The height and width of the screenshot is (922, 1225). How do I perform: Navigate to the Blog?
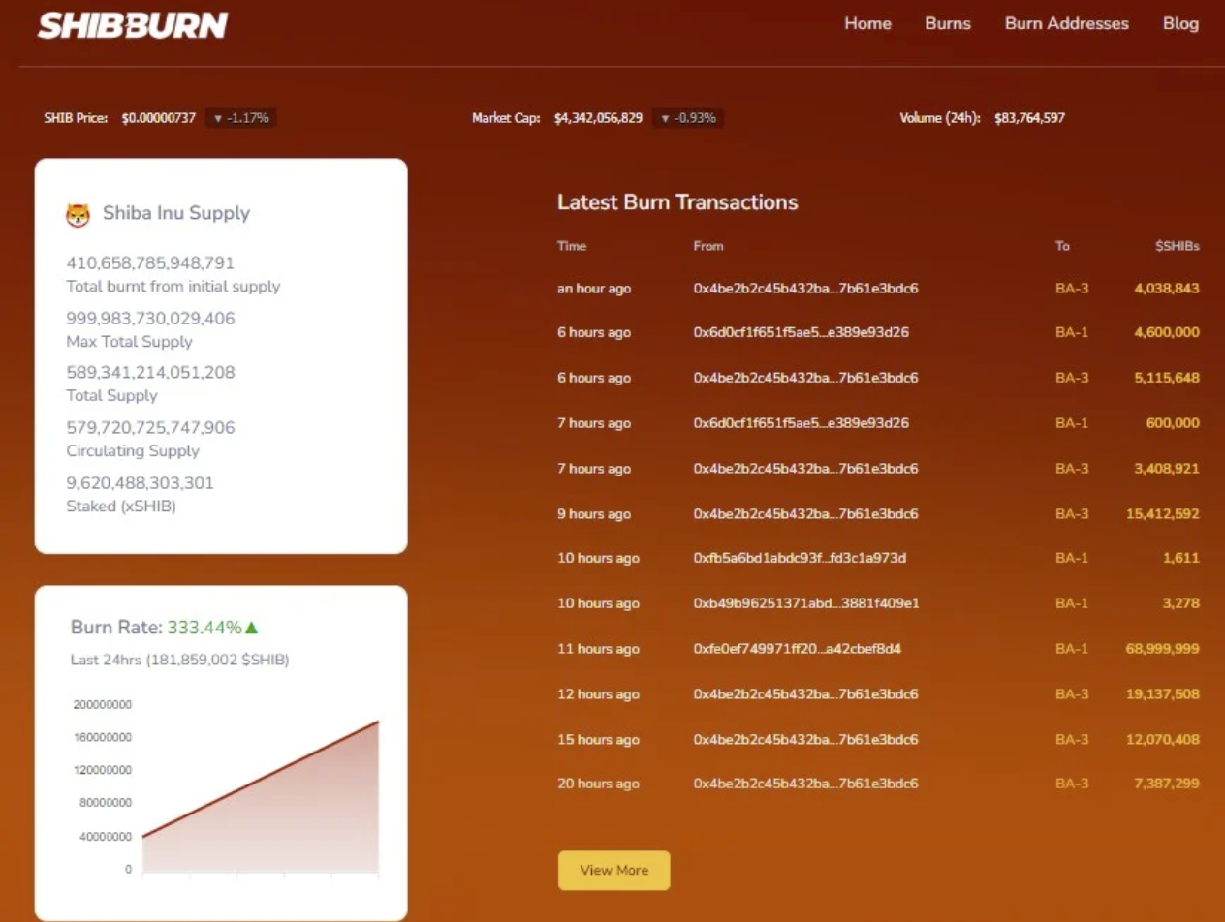[1180, 23]
